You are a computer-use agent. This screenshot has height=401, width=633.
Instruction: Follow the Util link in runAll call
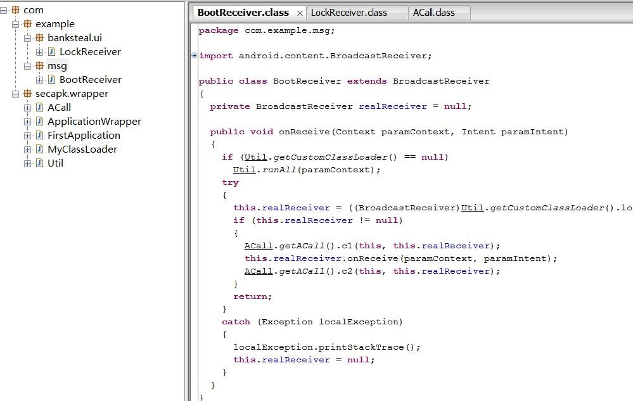coord(244,170)
